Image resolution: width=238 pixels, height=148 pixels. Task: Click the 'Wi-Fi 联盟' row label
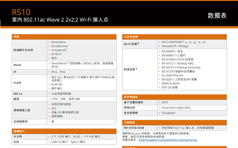pos(131,44)
